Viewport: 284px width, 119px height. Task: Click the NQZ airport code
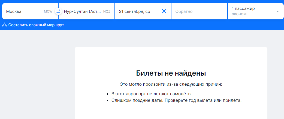click(x=107, y=12)
